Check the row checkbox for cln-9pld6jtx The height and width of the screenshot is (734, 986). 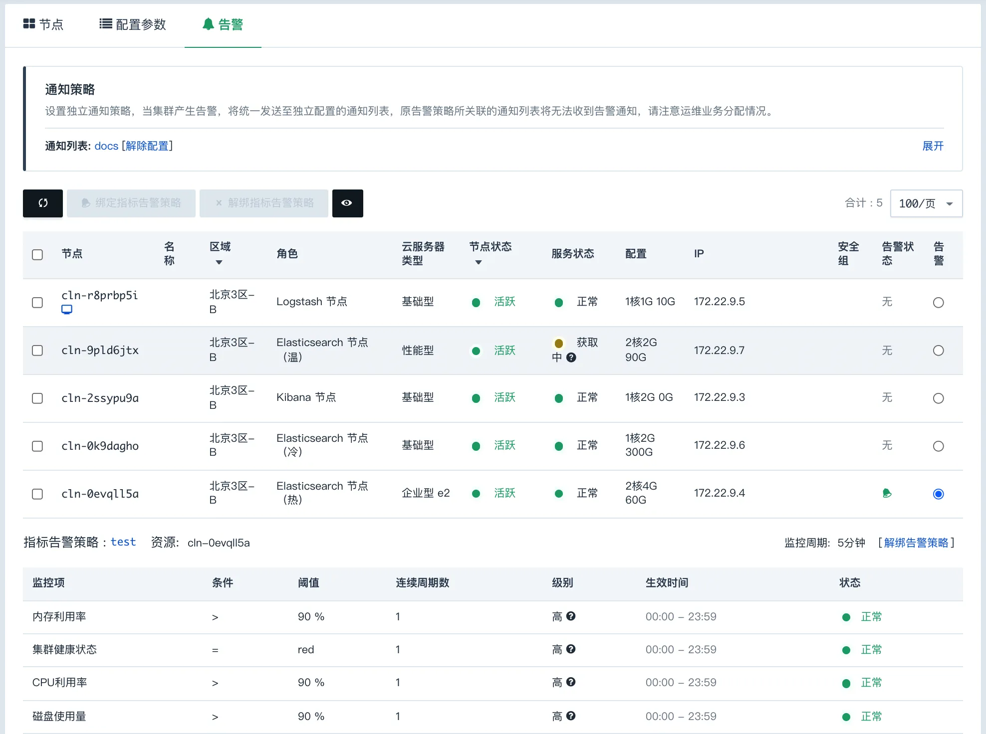pyautogui.click(x=37, y=351)
